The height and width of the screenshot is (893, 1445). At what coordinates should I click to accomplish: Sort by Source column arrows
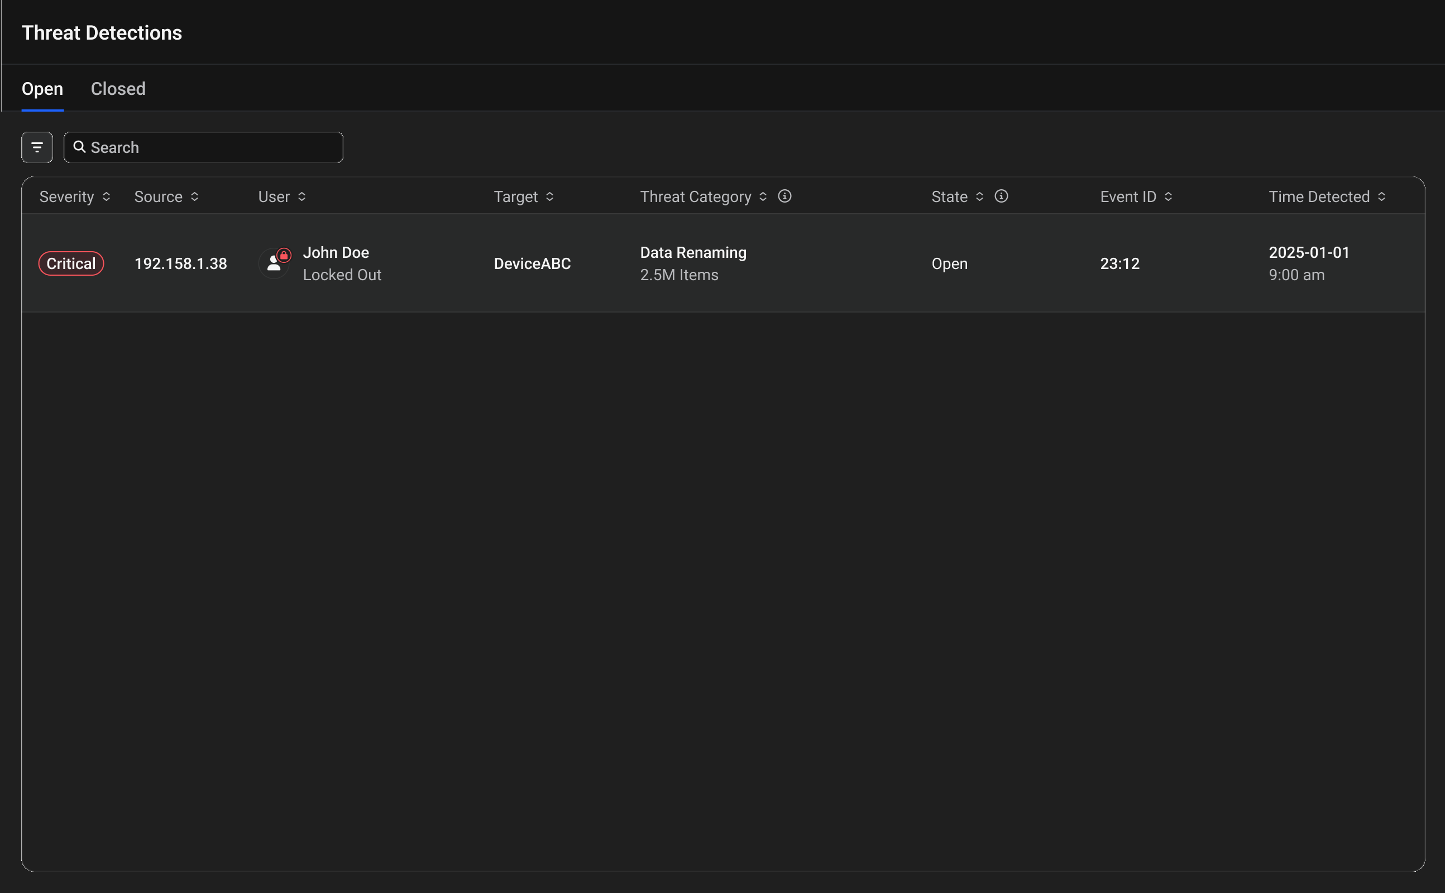click(x=194, y=196)
